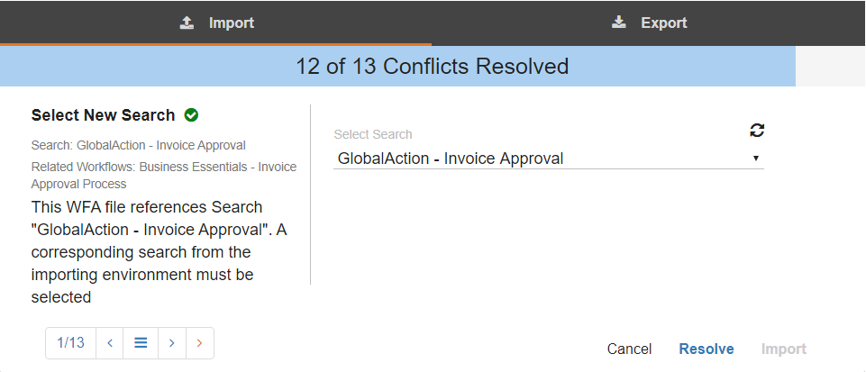Open the conflict list hamburger icon
This screenshot has width=866, height=372.
(141, 343)
